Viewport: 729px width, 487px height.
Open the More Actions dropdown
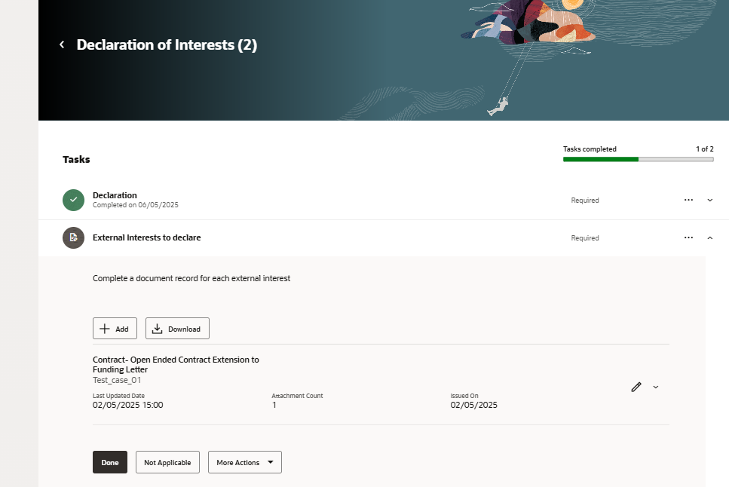[245, 462]
